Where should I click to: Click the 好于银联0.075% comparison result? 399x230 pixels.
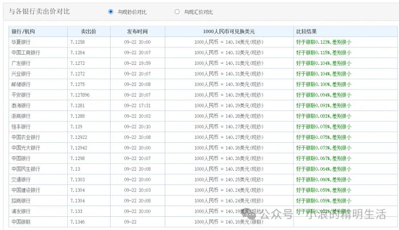click(323, 137)
